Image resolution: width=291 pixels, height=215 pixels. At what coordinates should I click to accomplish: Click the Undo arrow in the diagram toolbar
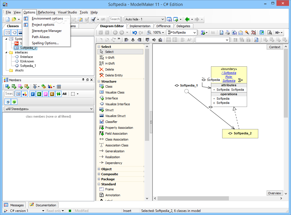pos(135,33)
